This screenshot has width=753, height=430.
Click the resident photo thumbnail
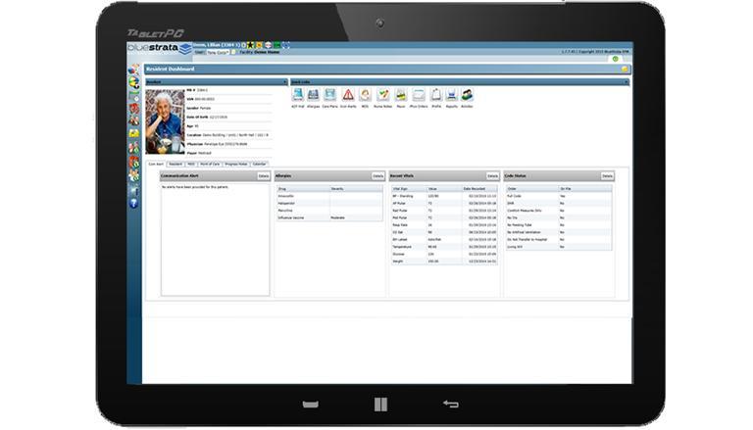pyautogui.click(x=165, y=121)
